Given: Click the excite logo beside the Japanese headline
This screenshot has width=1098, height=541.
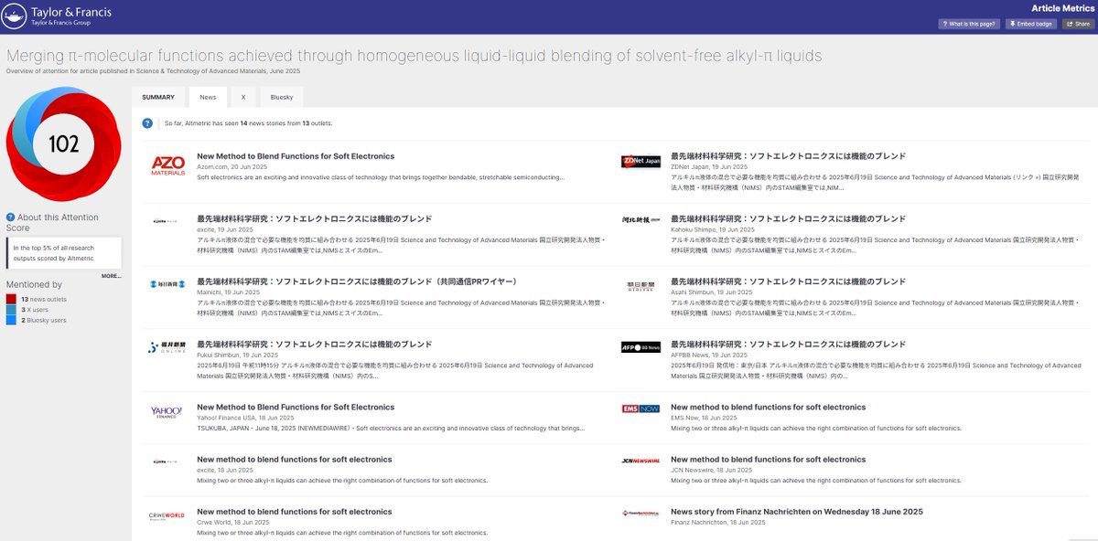Looking at the screenshot, I should click(x=167, y=220).
